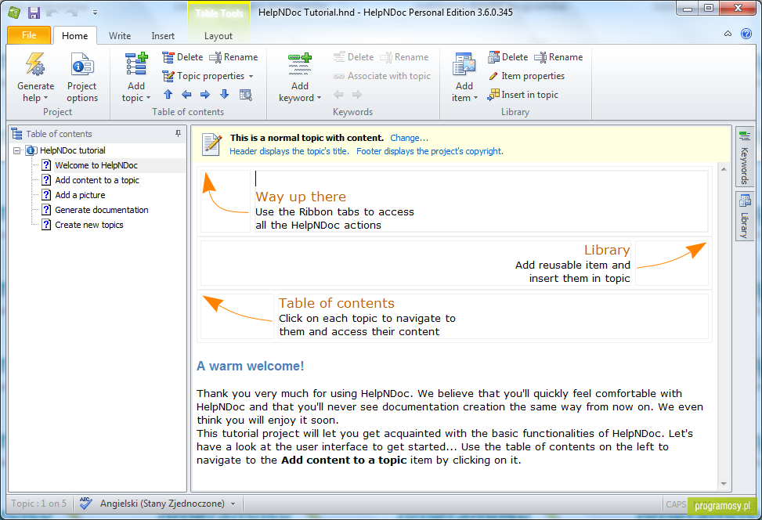Open the Add topic dropdown arrow

tap(148, 98)
